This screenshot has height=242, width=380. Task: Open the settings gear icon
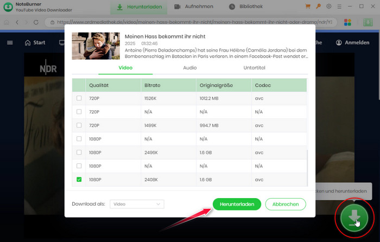point(328,7)
